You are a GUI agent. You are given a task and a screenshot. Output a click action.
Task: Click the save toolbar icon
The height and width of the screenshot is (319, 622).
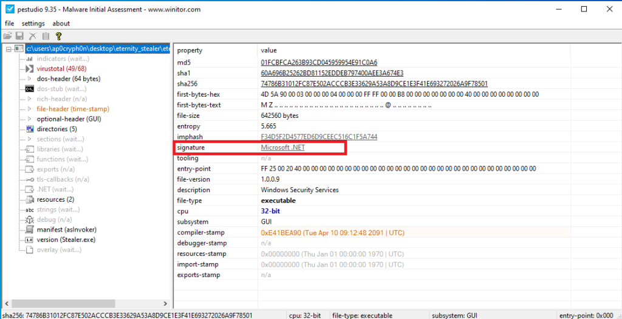coord(20,36)
